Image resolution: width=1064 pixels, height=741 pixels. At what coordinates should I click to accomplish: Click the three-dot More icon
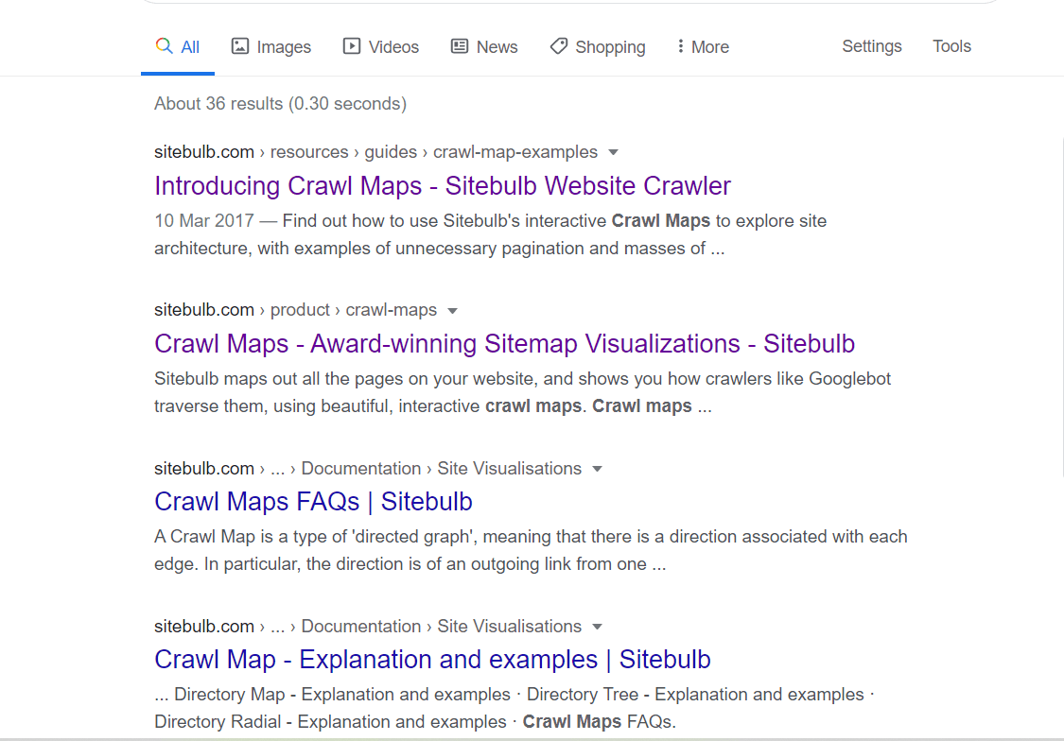pos(680,46)
